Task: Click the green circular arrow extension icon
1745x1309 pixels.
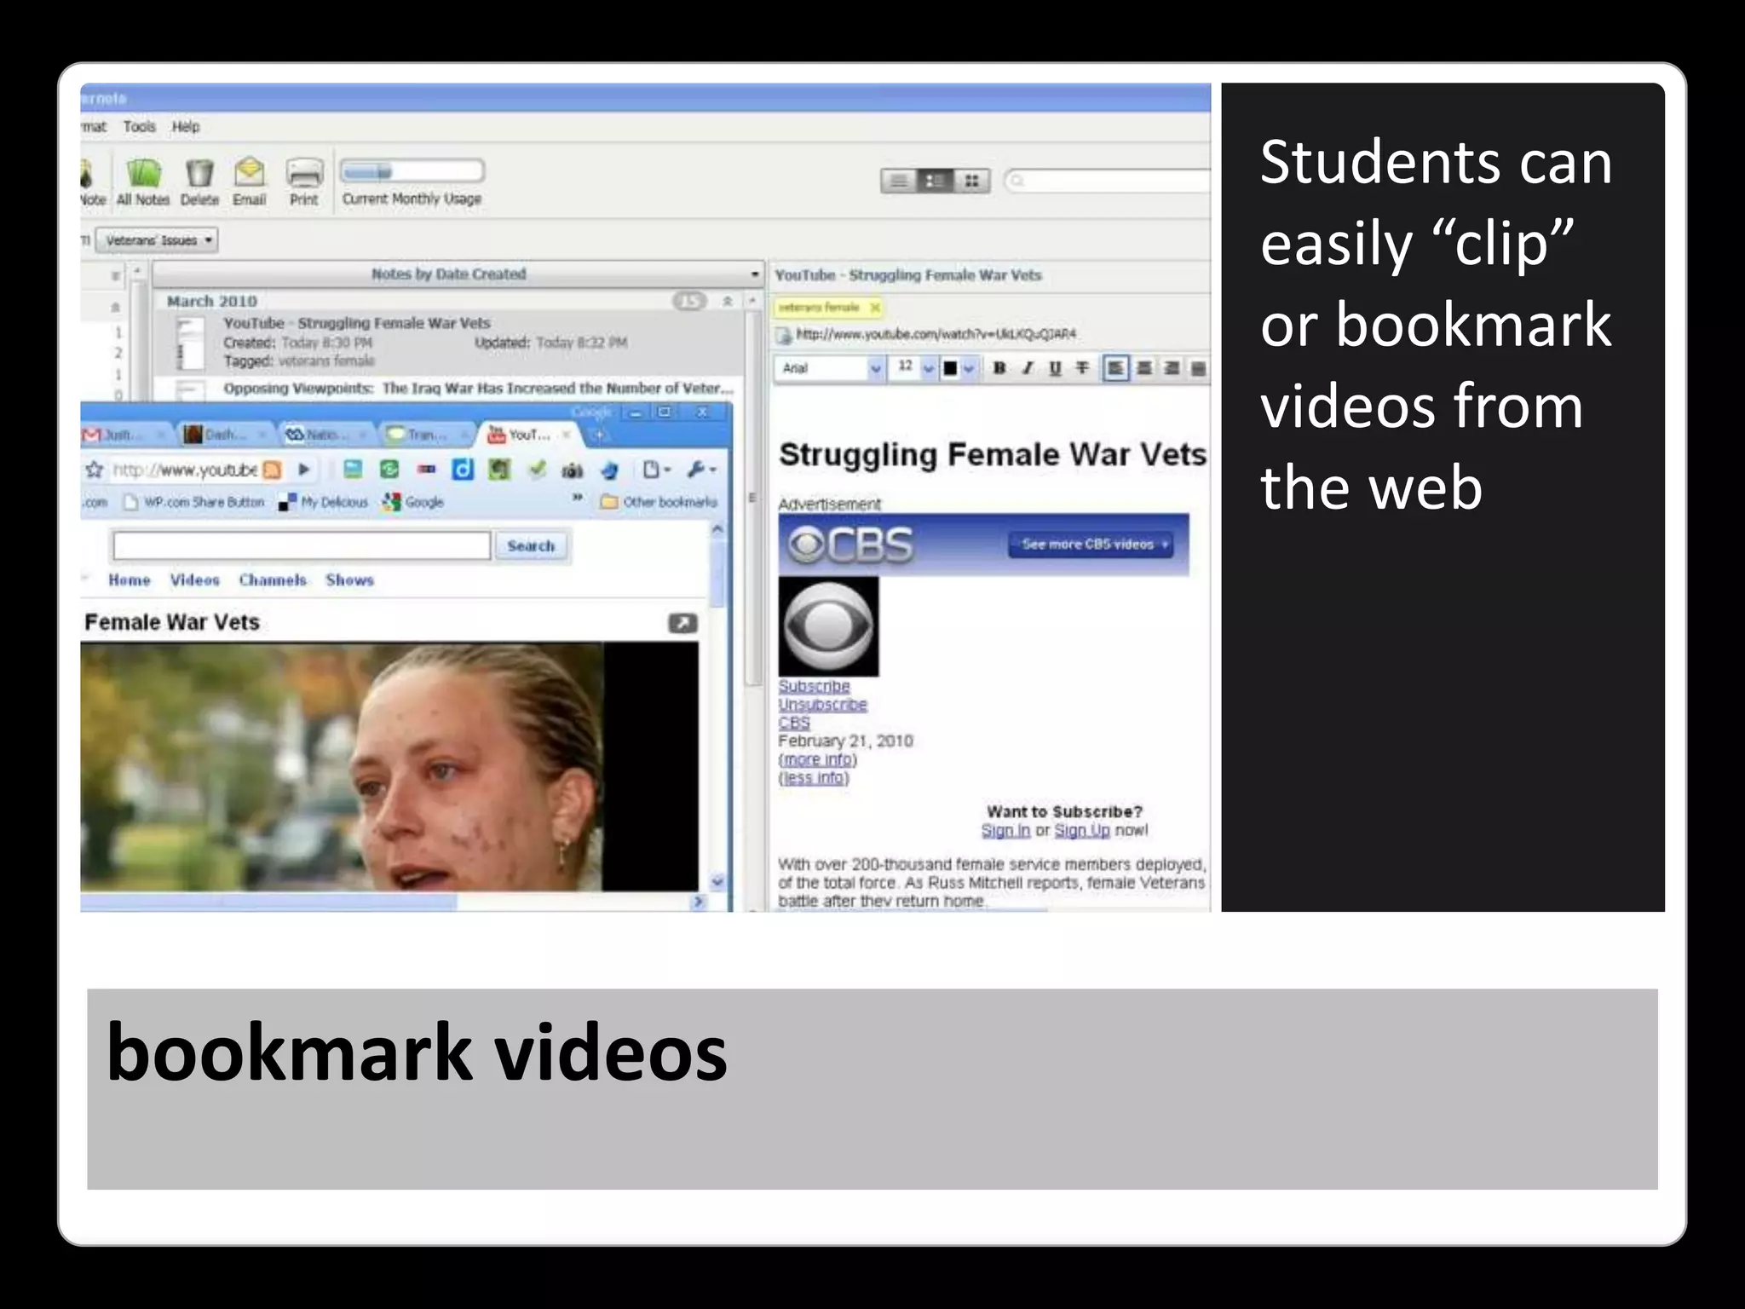Action: (389, 469)
